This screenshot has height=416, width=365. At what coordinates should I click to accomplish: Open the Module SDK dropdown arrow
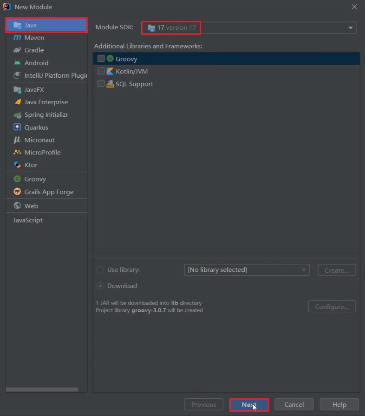click(x=351, y=28)
